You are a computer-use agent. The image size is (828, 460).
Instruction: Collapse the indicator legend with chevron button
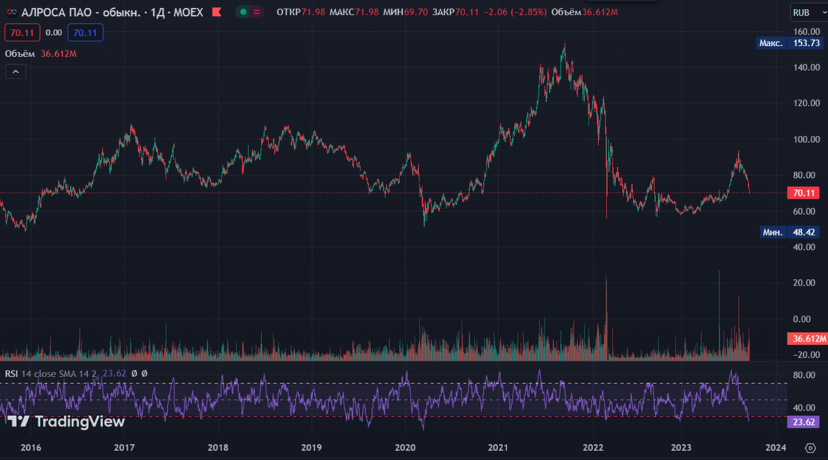point(16,71)
